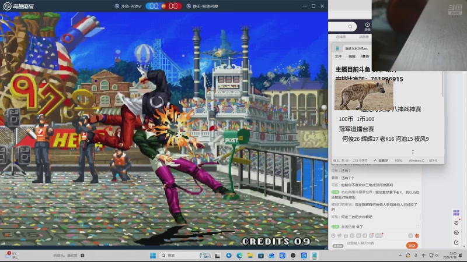This screenshot has width=467, height=262.
Task: Click the 快手 player name in title bar
Action: [x=205, y=6]
